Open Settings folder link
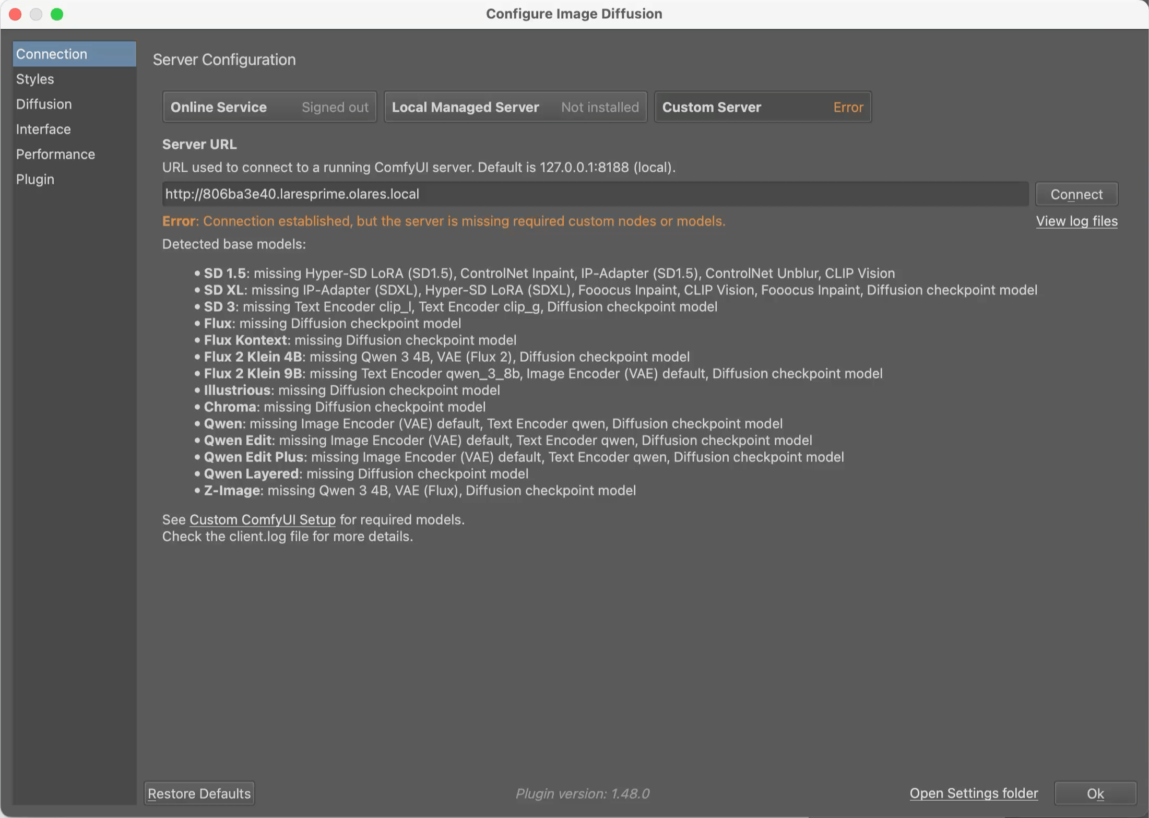This screenshot has width=1149, height=818. [973, 793]
